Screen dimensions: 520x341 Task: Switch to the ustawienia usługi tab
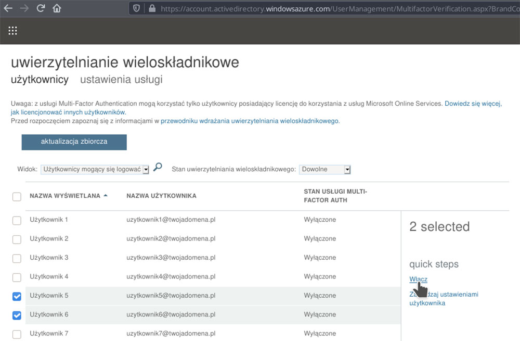[121, 80]
